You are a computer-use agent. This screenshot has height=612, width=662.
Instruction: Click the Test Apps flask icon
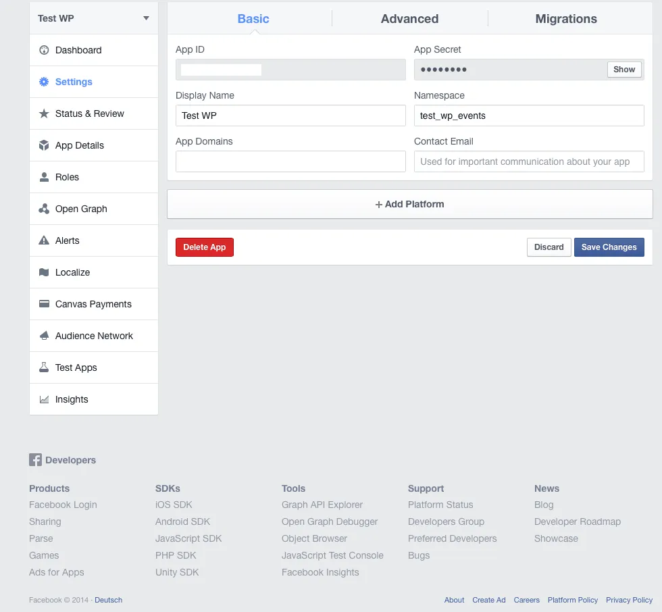click(44, 367)
